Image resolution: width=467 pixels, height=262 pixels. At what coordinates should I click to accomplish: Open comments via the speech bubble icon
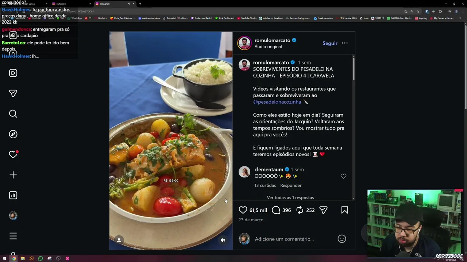(x=276, y=210)
